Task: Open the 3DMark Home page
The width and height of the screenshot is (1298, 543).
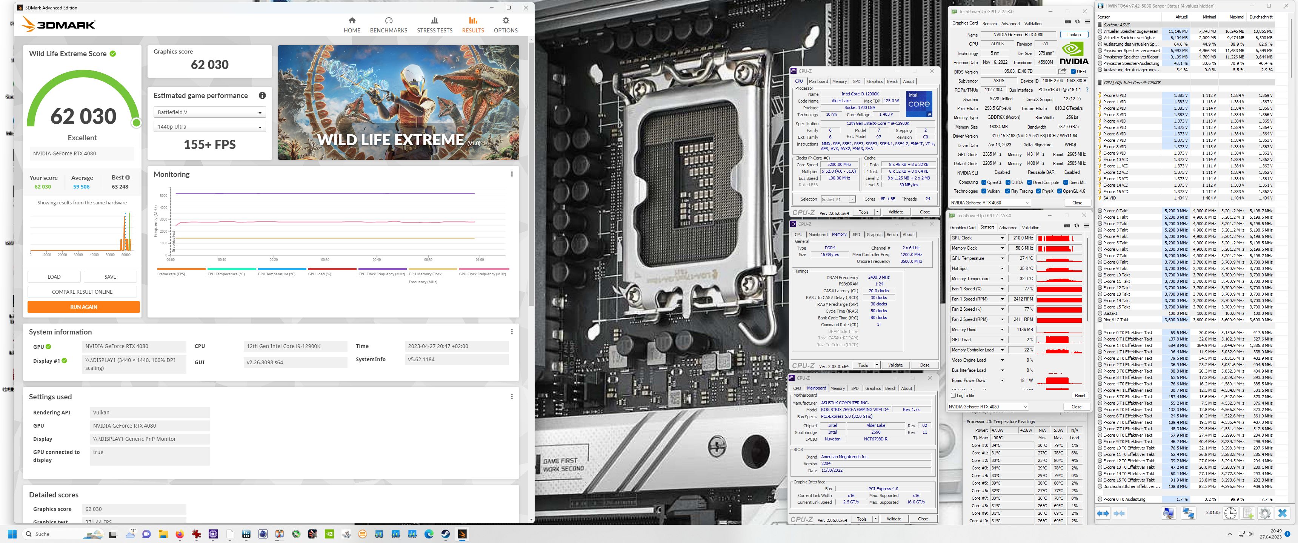Action: pos(352,25)
